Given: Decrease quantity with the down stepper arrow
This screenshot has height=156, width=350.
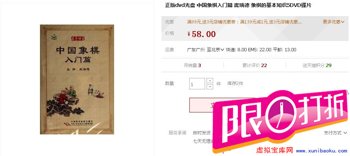Looking at the screenshot, I should tap(210, 87).
